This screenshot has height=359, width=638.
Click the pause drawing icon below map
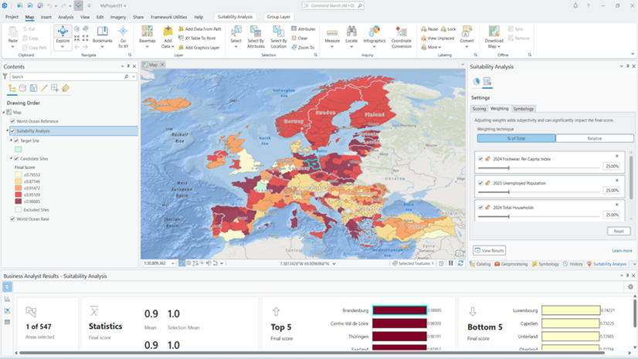click(x=451, y=263)
